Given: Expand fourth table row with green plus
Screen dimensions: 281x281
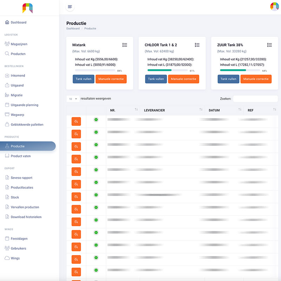Looking at the screenshot, I should click(x=96, y=157).
